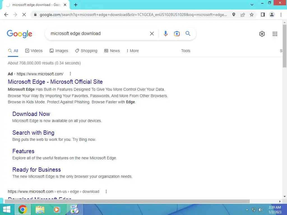The height and width of the screenshot is (215, 287).
Task: Click the network tray icon
Action: (x=254, y=210)
